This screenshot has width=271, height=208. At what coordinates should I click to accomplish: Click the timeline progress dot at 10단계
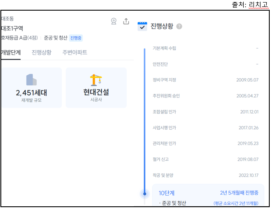144,194
